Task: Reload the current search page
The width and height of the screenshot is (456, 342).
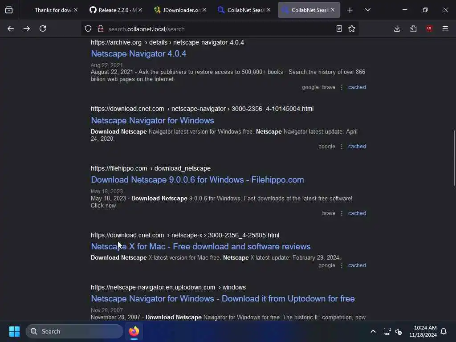Action: point(43,28)
